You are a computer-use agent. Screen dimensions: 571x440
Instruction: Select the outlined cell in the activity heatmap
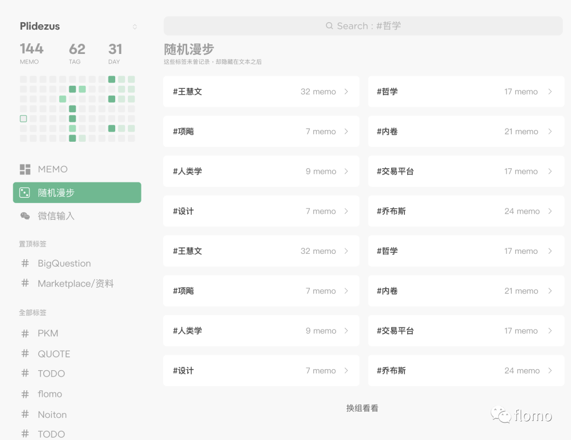pos(23,118)
